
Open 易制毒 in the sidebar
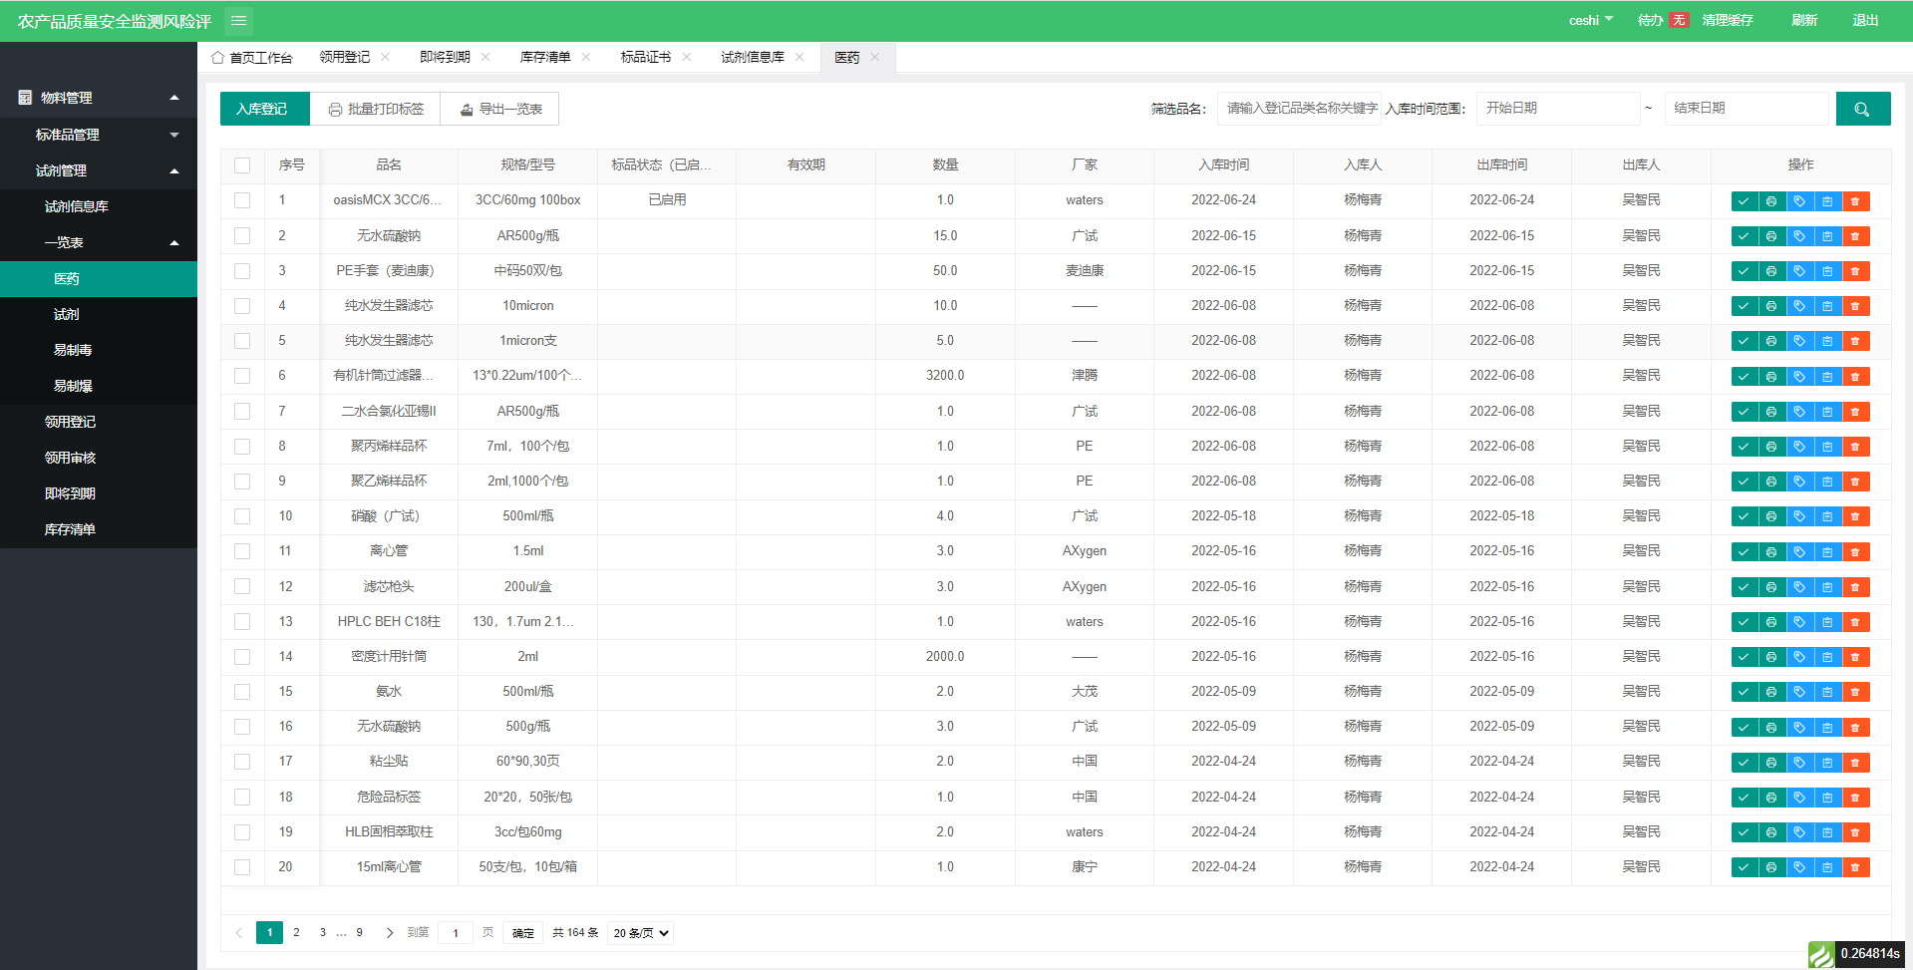99,350
